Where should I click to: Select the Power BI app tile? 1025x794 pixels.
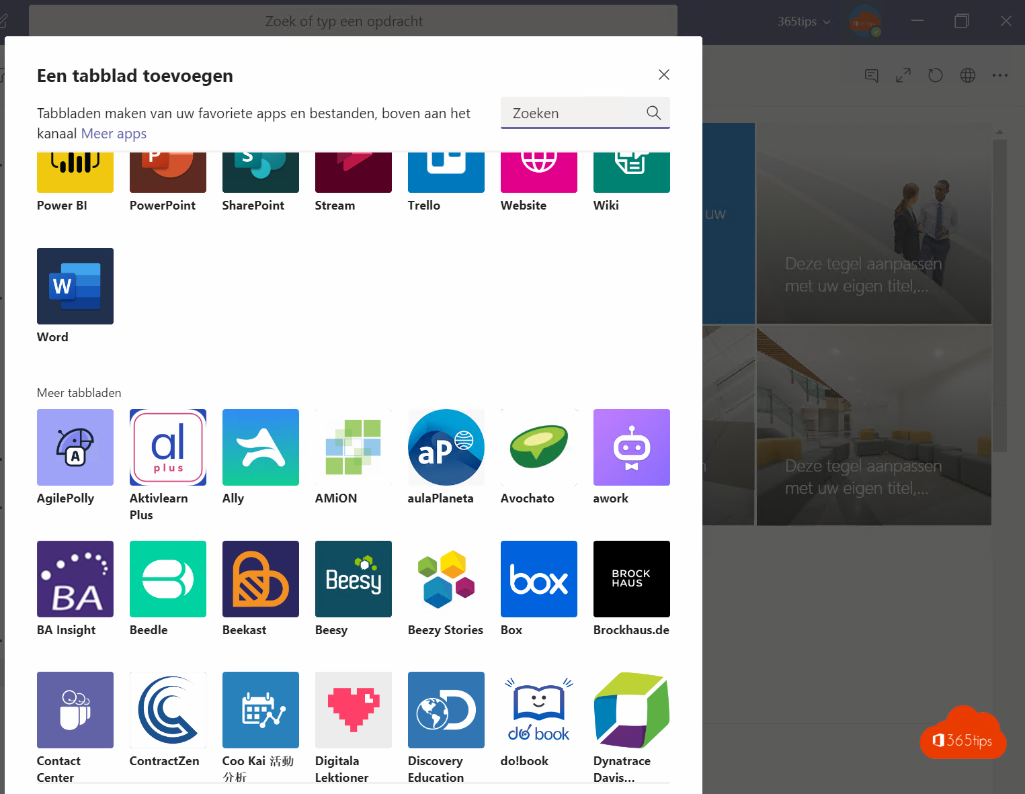[75, 173]
